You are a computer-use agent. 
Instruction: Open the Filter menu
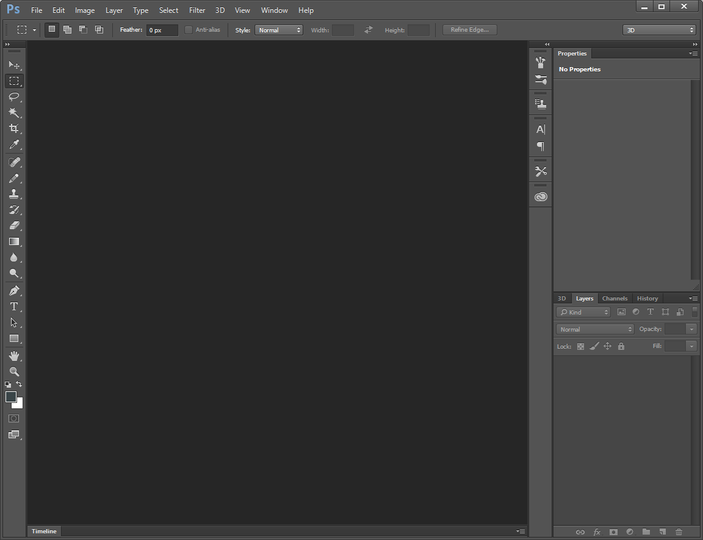[x=197, y=10]
